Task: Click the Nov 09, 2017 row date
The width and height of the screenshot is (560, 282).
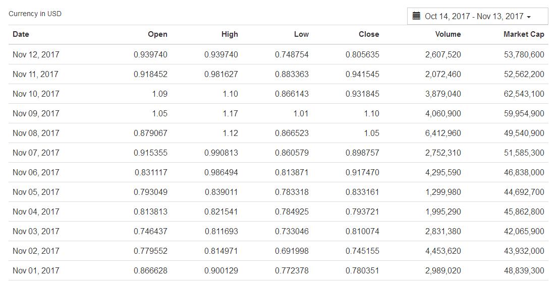Action: click(36, 113)
